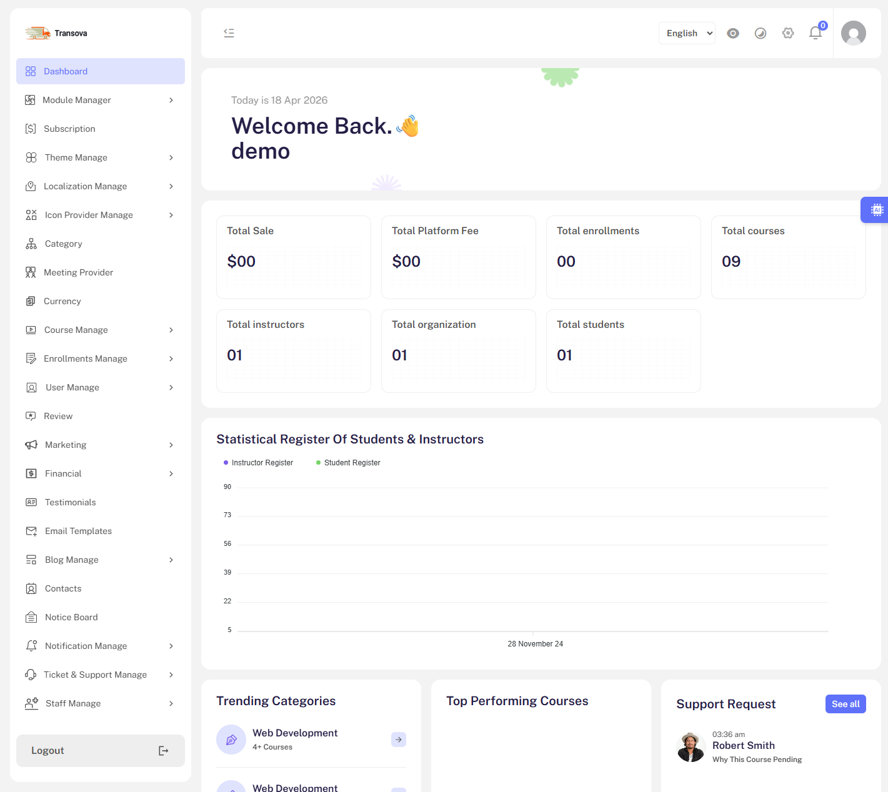Open Ticket & Support Manage menu
Screen dimensions: 888x792
pos(101,675)
